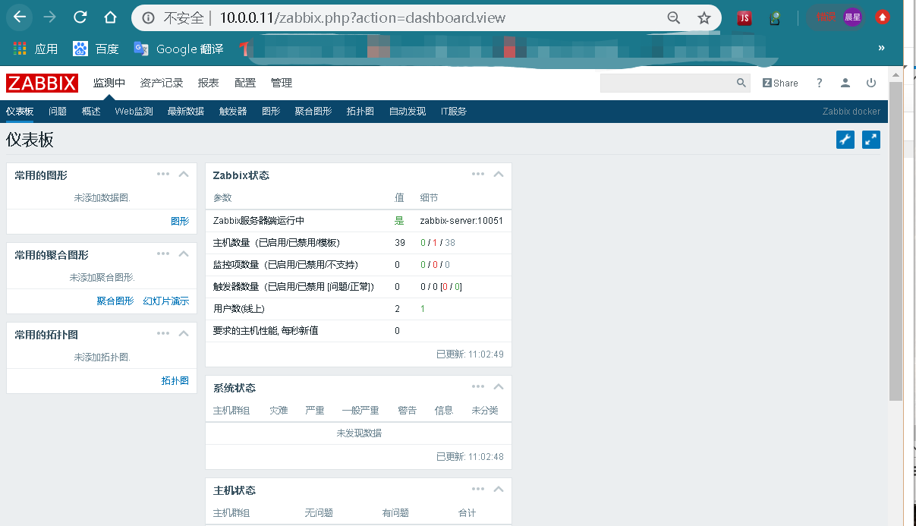Go to browser home page icon
The width and height of the screenshot is (916, 526).
(111, 17)
